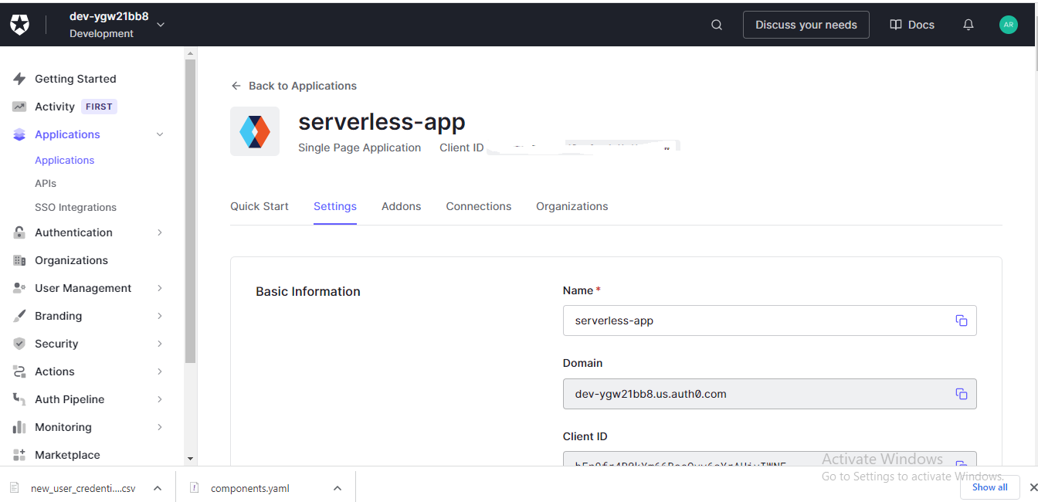
Task: Open the notifications bell
Action: 968,25
